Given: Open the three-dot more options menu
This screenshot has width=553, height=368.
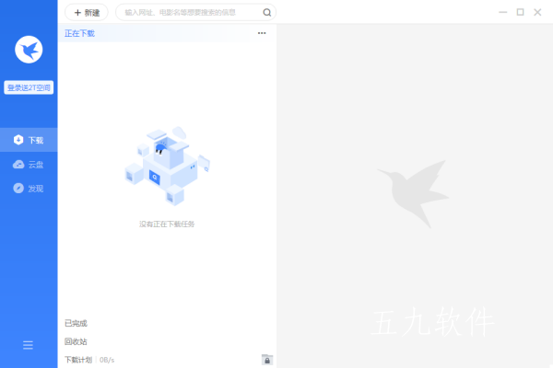Looking at the screenshot, I should point(262,33).
